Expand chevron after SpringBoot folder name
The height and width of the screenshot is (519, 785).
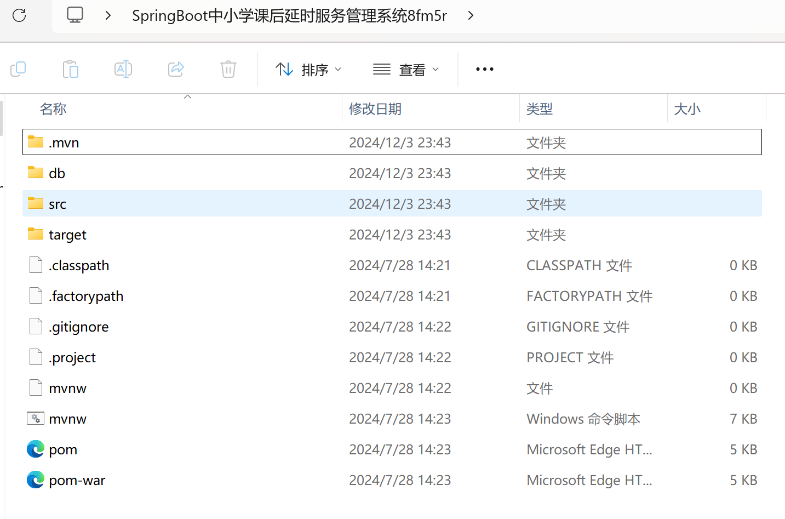click(x=471, y=15)
